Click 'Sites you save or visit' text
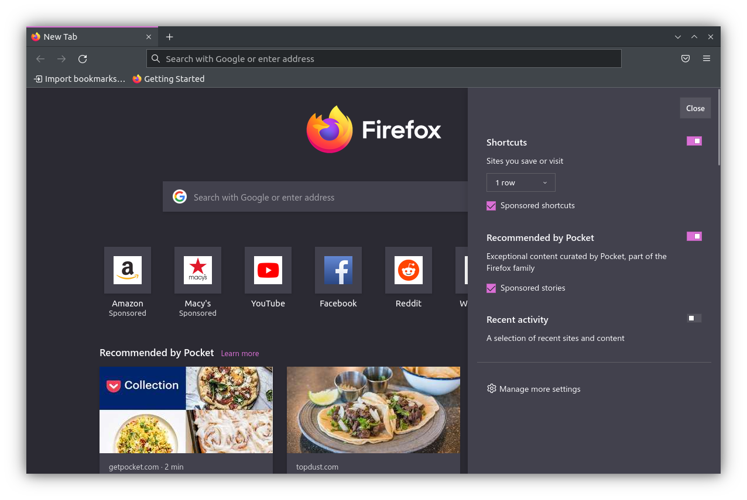The image size is (747, 500). [x=525, y=161]
